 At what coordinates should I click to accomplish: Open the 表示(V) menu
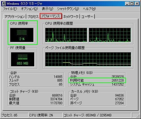point(48,9)
